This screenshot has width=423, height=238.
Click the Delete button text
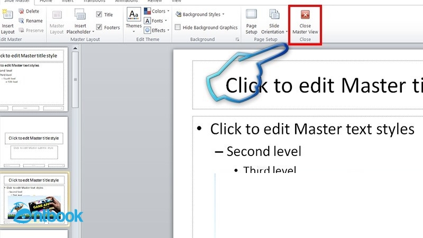[32, 11]
